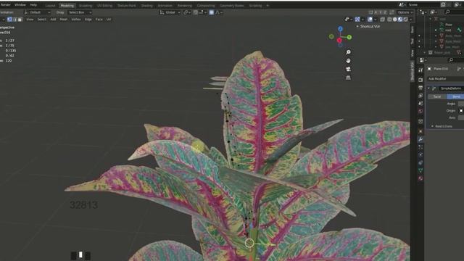This screenshot has width=464, height=261.
Task: Open the Object Data green triangle tab
Action: [x=420, y=170]
